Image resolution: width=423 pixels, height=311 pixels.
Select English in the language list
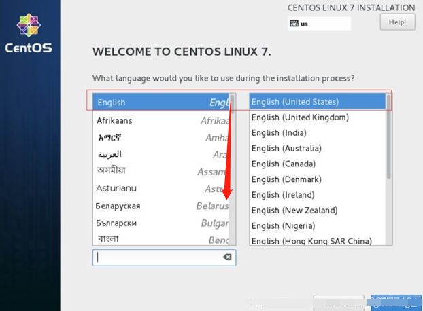pos(161,102)
